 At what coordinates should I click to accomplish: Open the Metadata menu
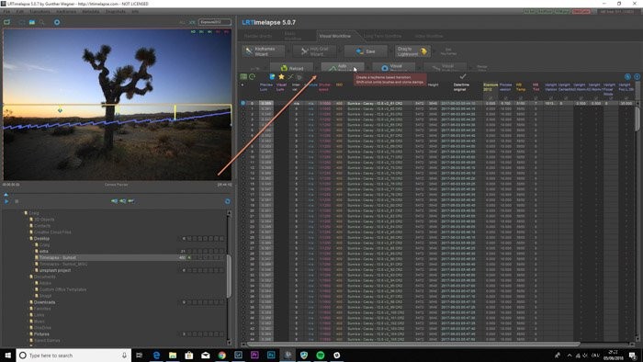(91, 11)
